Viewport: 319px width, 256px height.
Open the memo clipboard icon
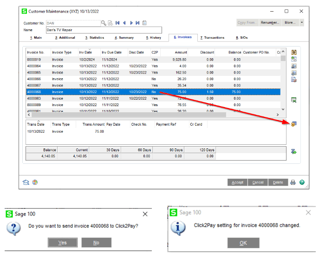144,23
